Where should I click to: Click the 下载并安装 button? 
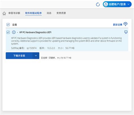click(19, 56)
